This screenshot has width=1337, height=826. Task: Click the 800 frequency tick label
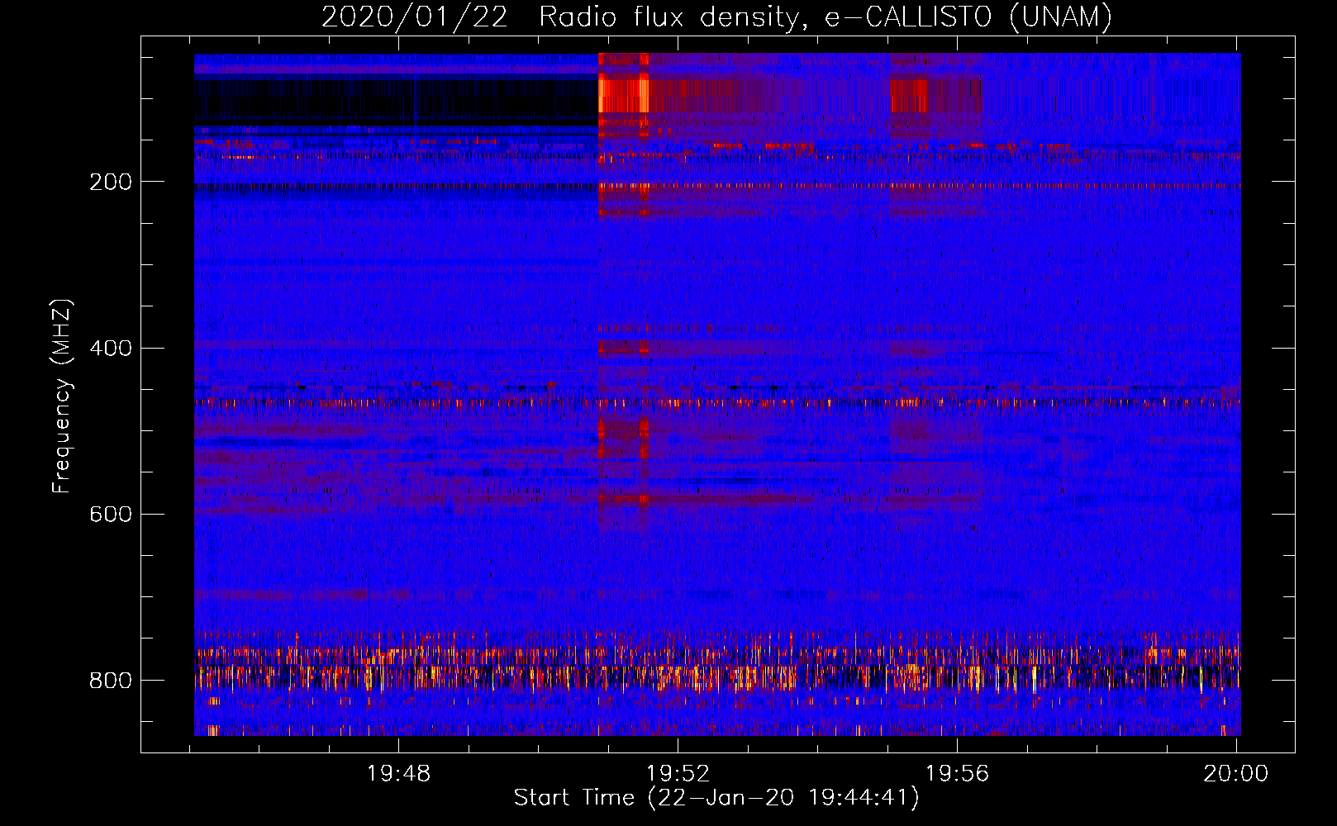[110, 680]
